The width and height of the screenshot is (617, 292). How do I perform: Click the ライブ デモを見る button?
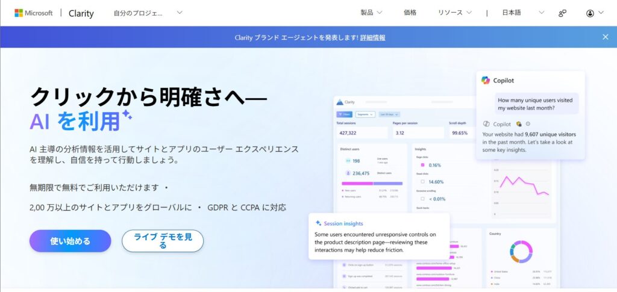[163, 241]
